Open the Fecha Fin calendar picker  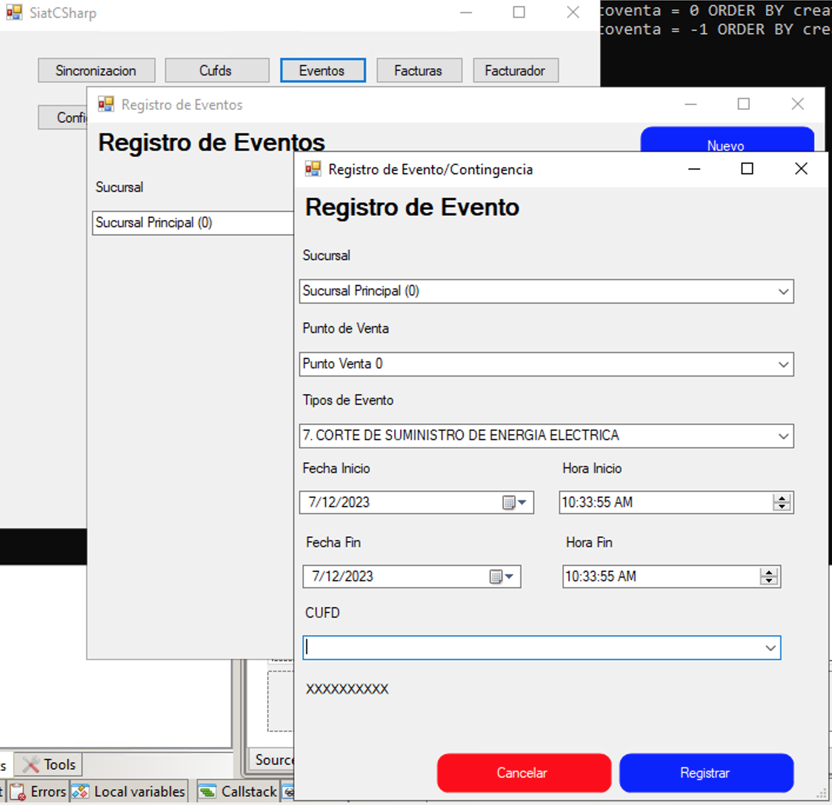501,577
